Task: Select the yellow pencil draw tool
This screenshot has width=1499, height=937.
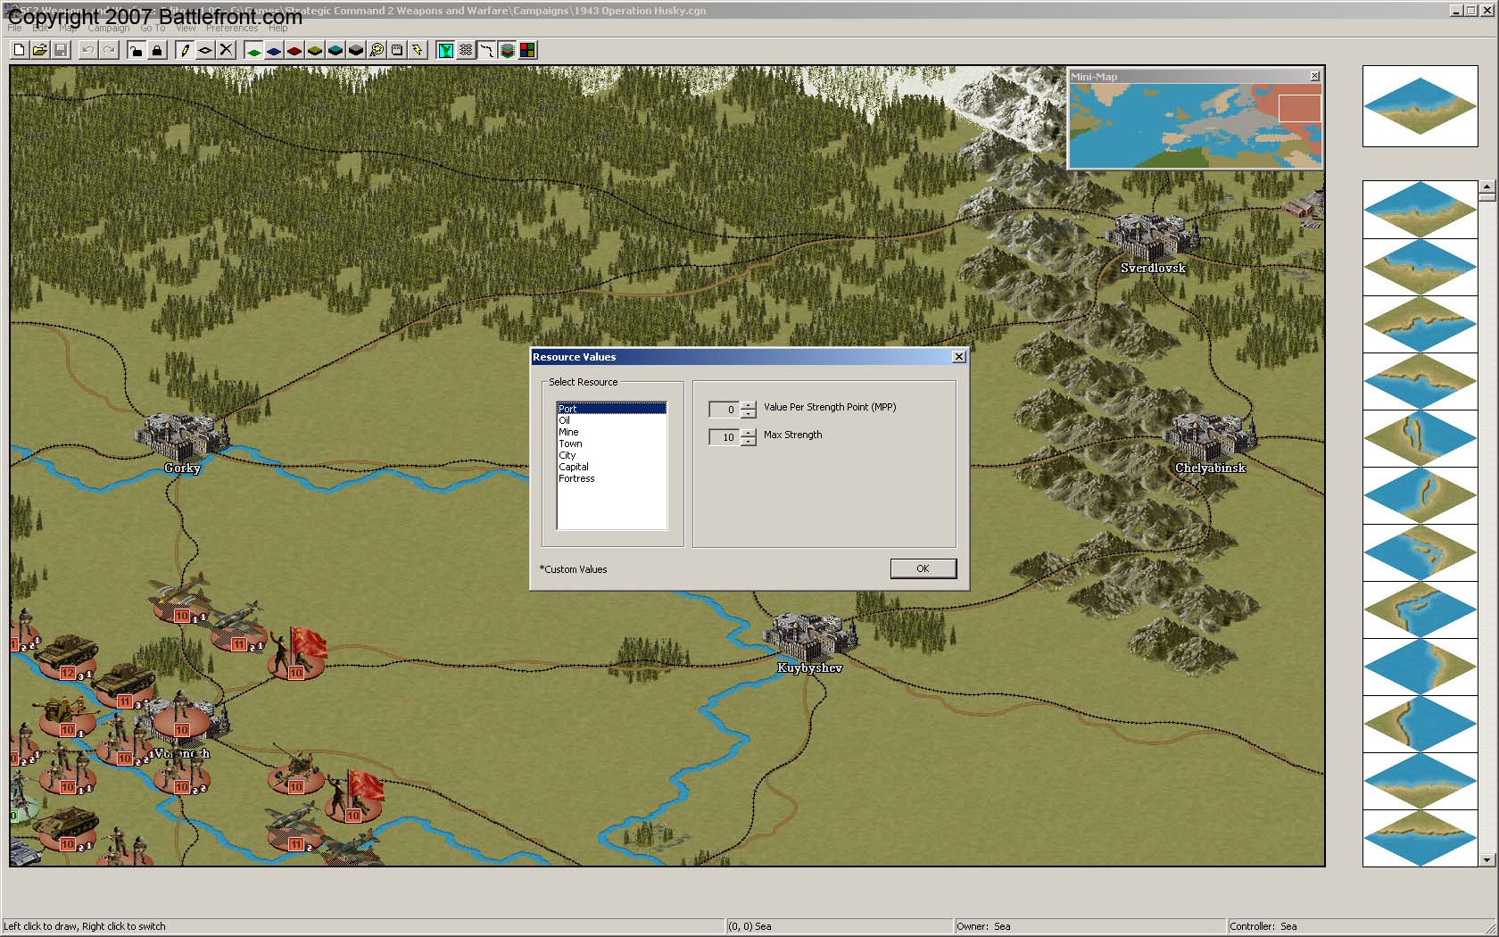Action: pos(185,50)
